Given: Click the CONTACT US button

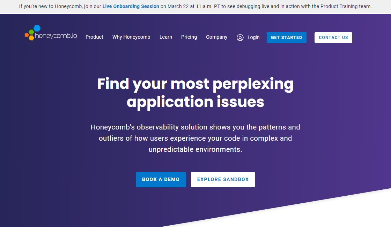Looking at the screenshot, I should 333,37.
